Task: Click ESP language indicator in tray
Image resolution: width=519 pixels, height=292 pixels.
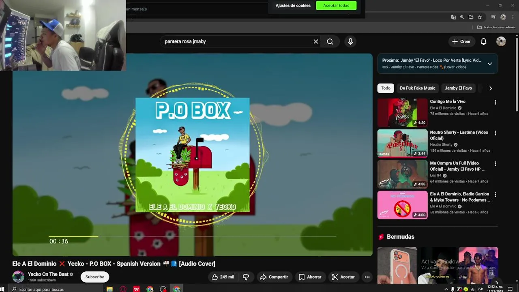Action: point(480,289)
